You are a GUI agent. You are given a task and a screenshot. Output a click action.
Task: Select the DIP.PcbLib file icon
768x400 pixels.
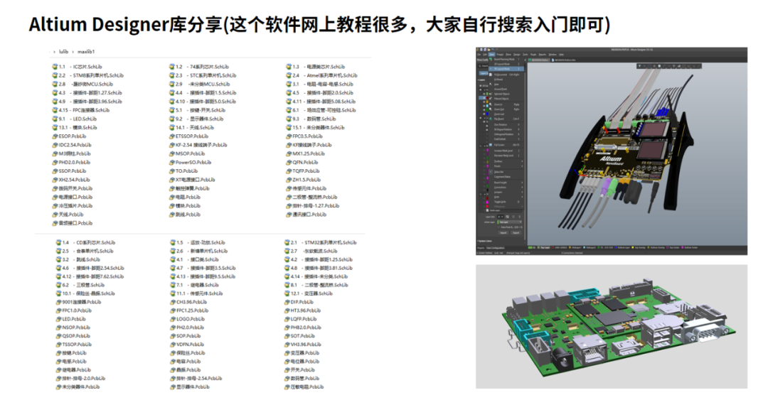(287, 302)
